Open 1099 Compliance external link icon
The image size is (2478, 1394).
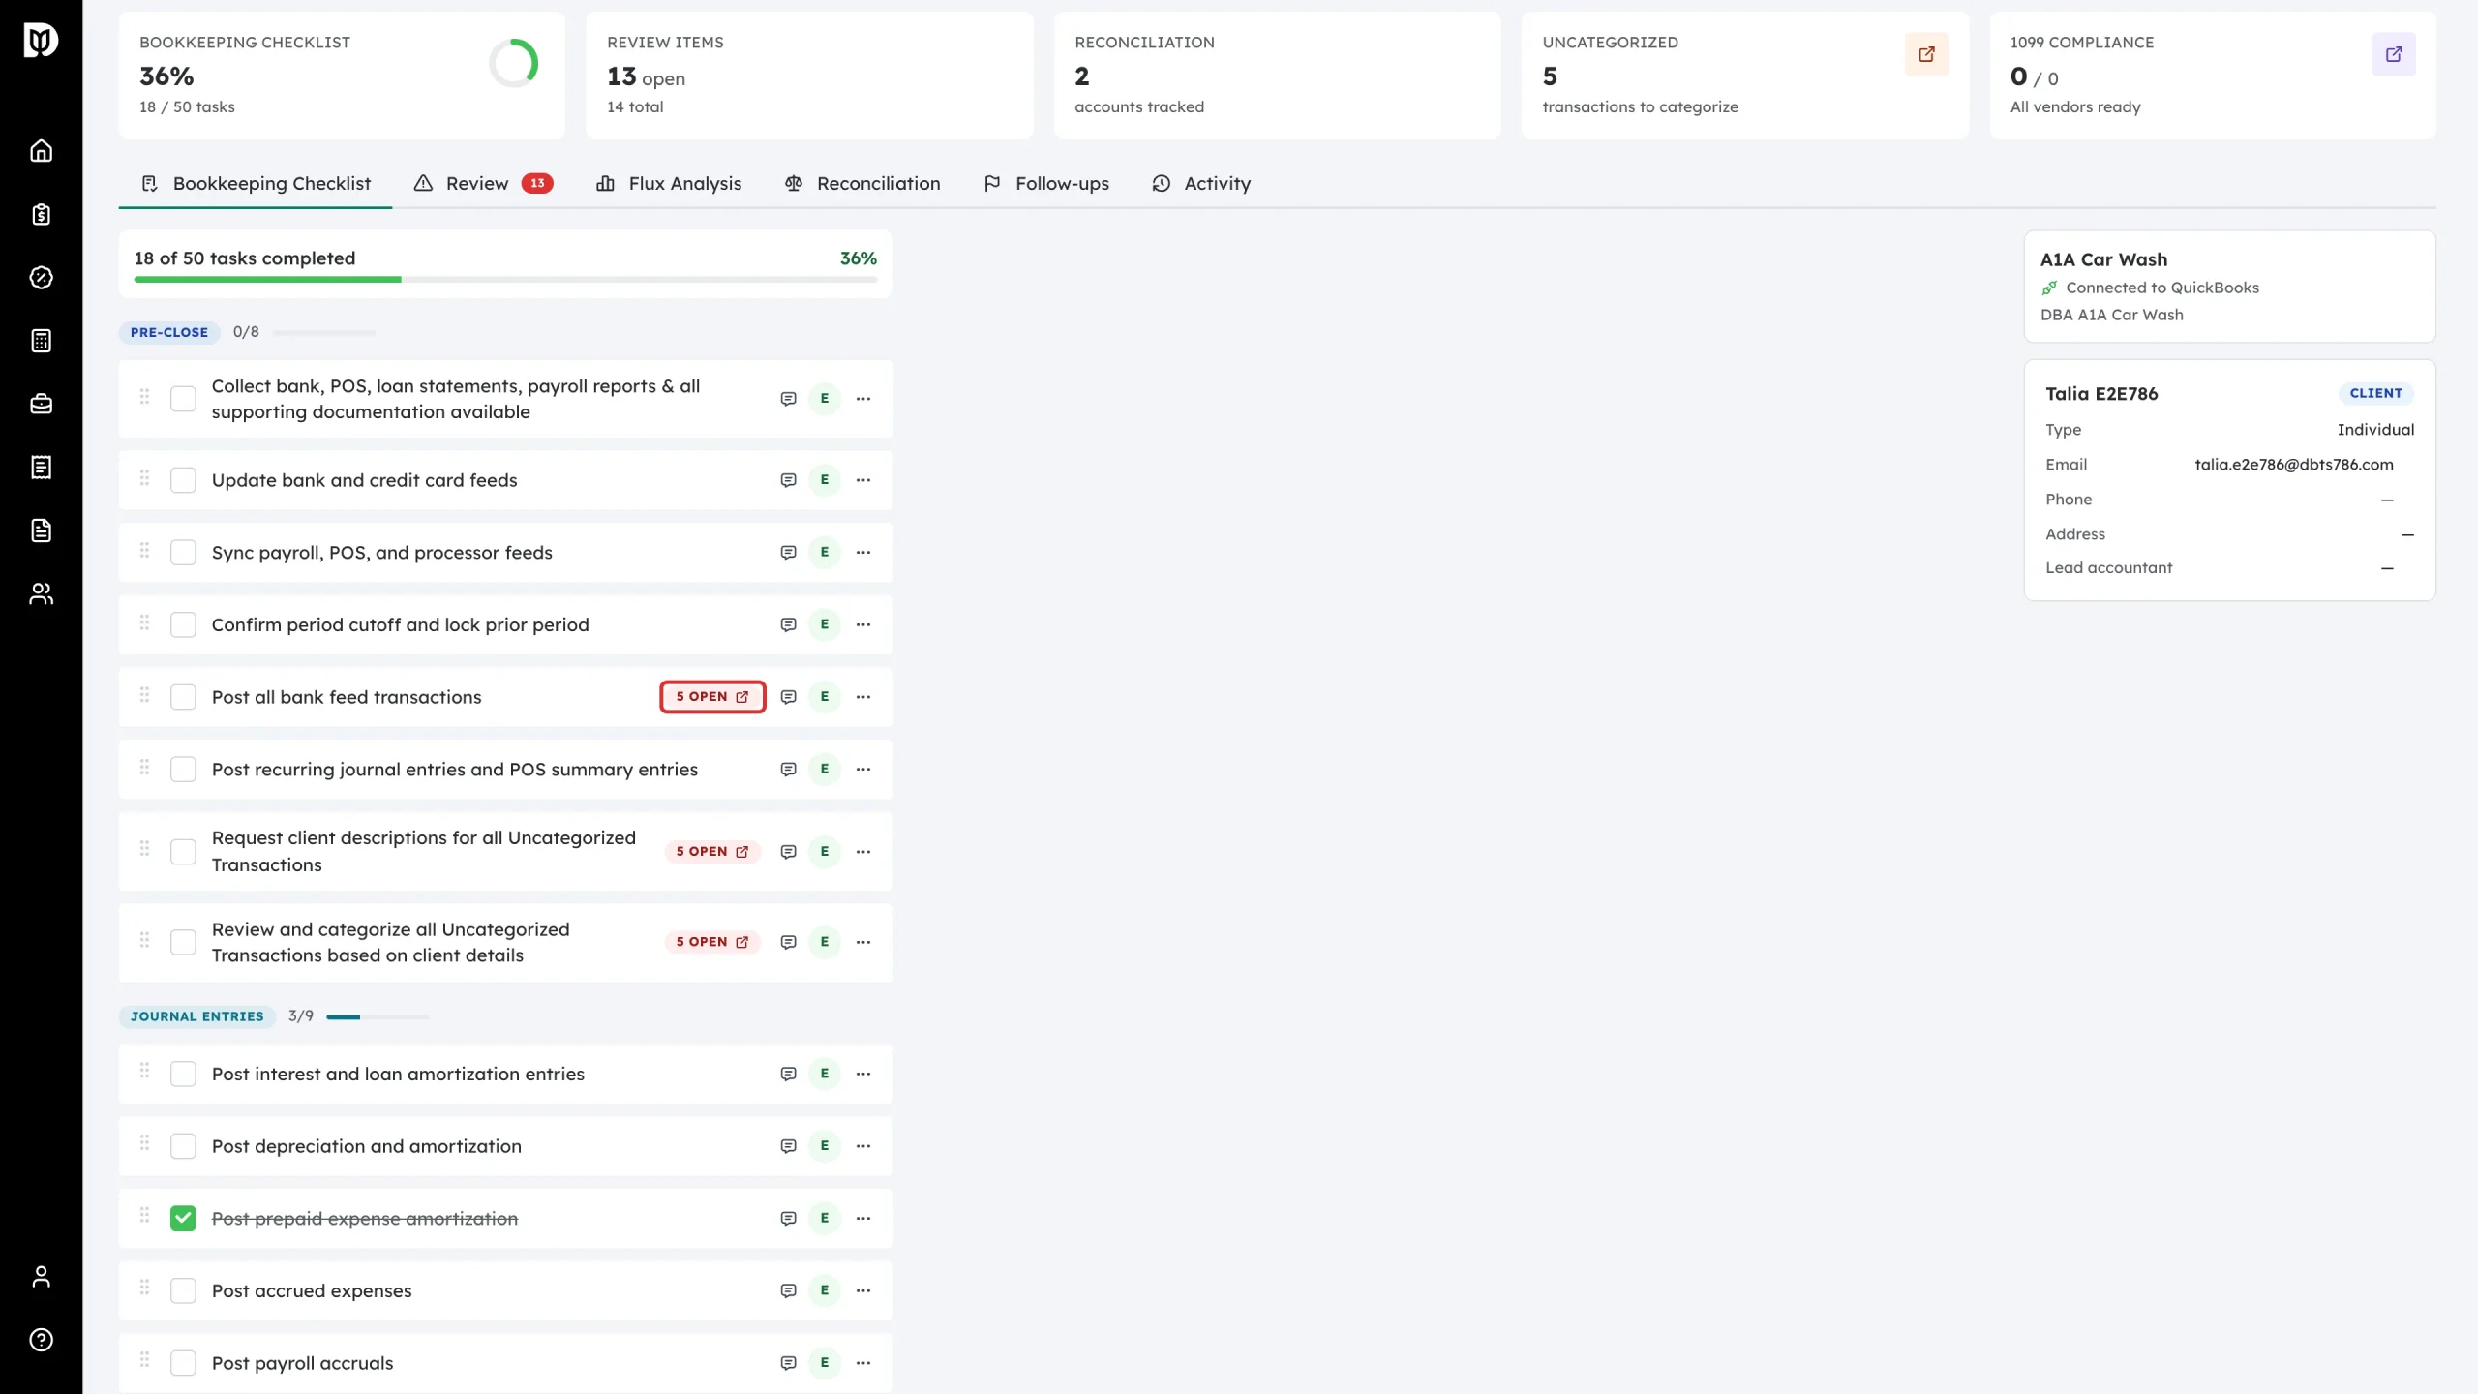click(2394, 54)
